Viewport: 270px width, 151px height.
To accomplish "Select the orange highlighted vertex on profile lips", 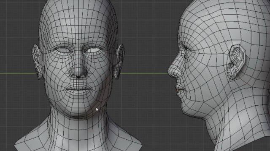I will [x=177, y=90].
